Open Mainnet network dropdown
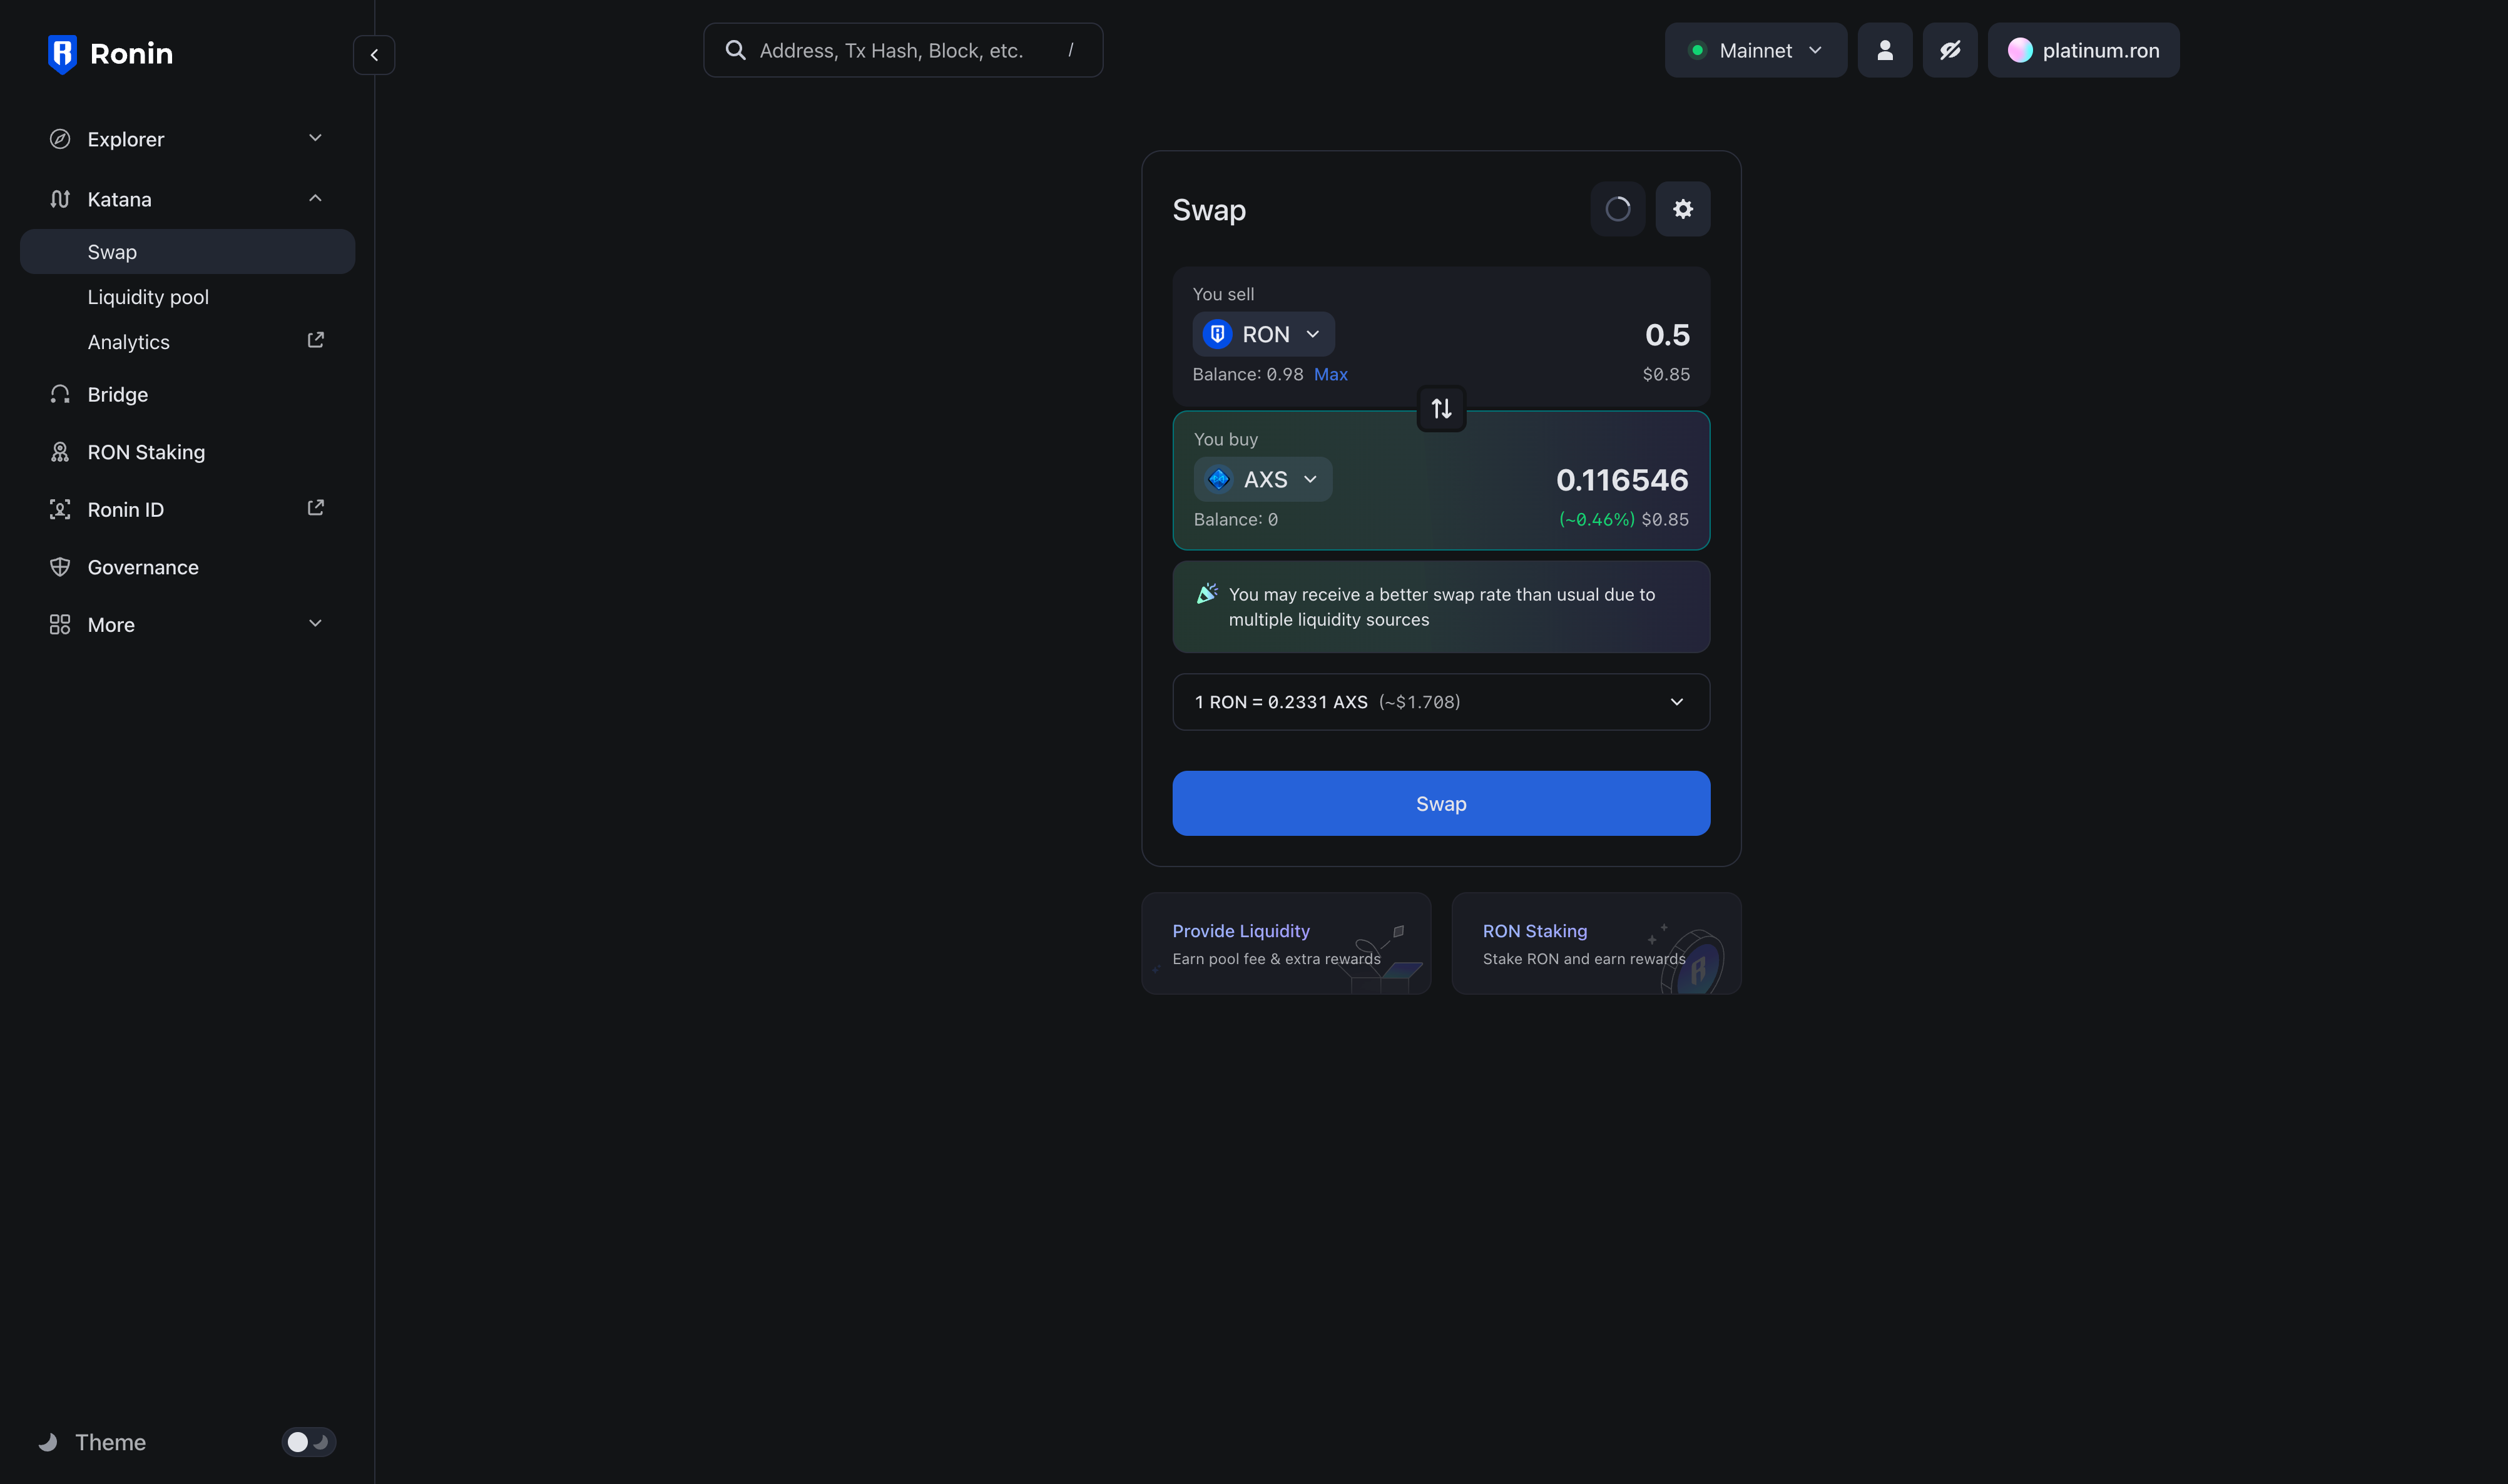This screenshot has height=1484, width=2508. (x=1755, y=50)
